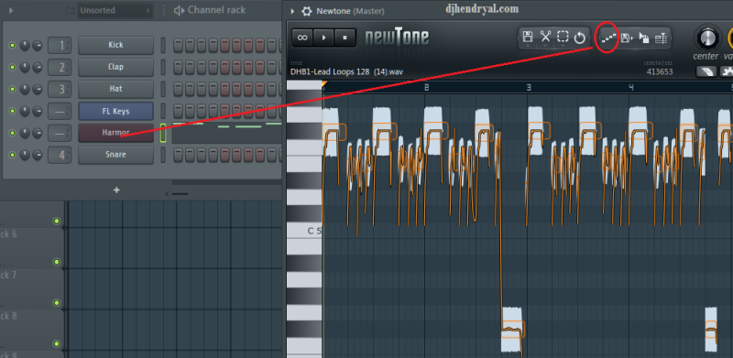The image size is (733, 358).
Task: Click the length value 413653
Action: [x=660, y=72]
